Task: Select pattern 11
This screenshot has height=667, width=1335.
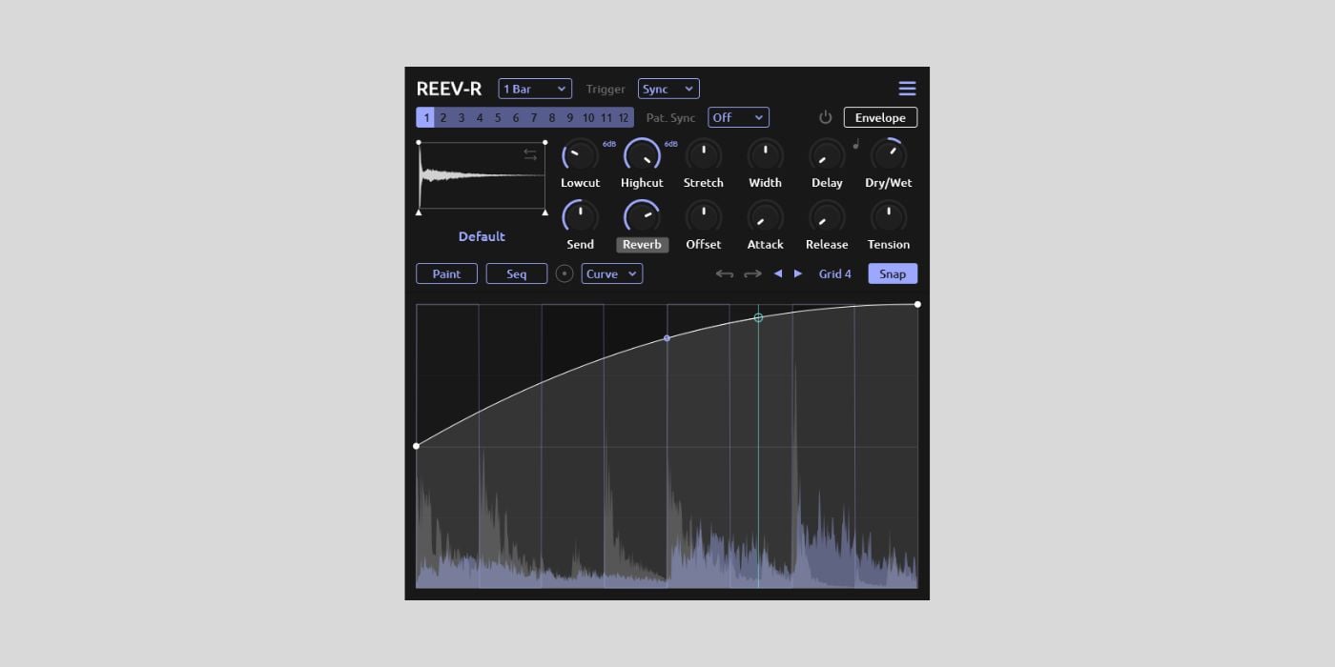Action: click(606, 117)
